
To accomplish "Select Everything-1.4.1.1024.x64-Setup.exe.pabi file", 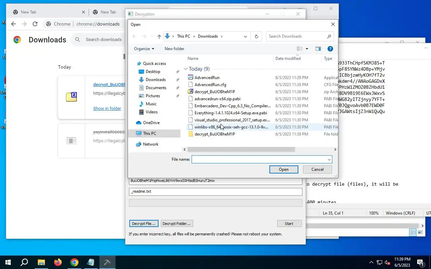I will [x=231, y=113].
